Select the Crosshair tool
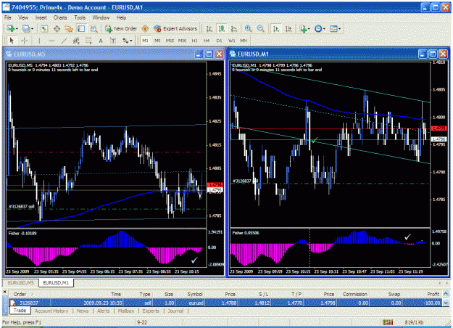Viewport: 453px width, 328px height. [x=24, y=41]
